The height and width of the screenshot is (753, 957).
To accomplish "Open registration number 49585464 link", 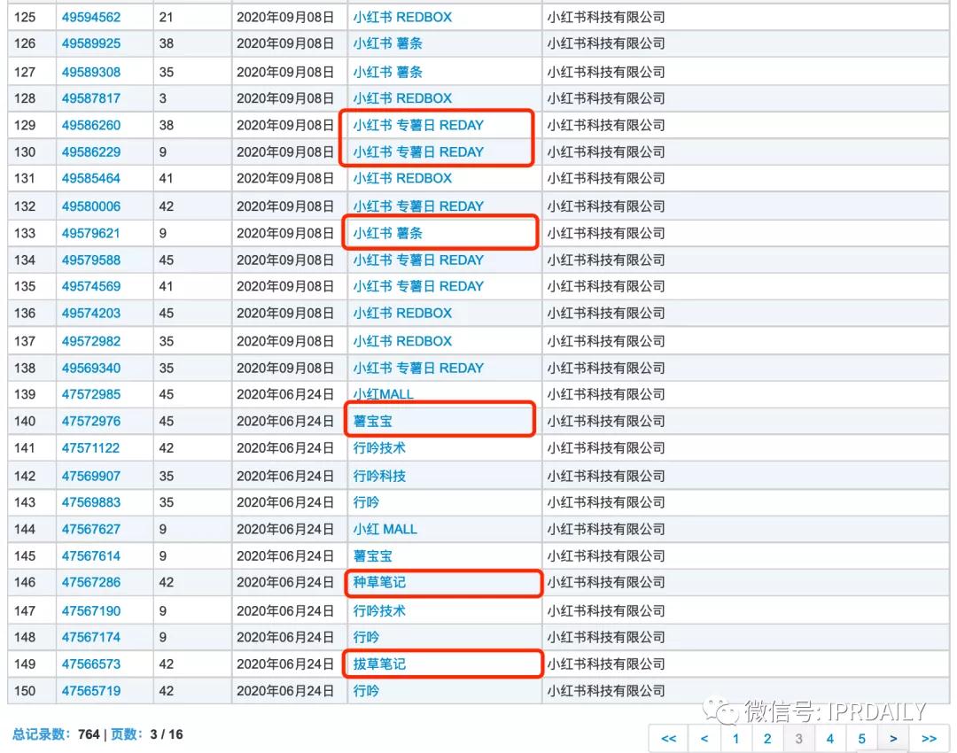I will 91,178.
